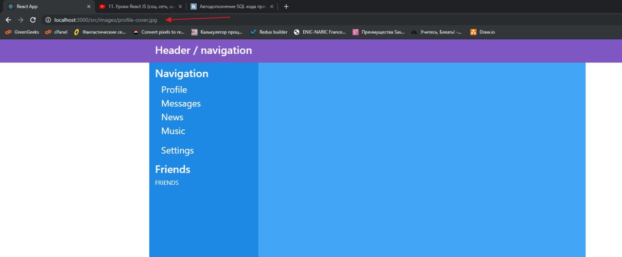Open the GreenGeeks bookmark
This screenshot has height=257, width=622.
coord(22,32)
